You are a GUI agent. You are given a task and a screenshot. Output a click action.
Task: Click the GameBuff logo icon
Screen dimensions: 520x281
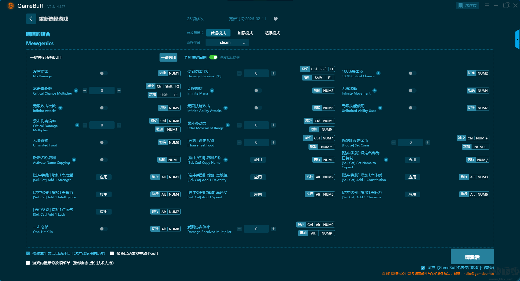click(11, 6)
